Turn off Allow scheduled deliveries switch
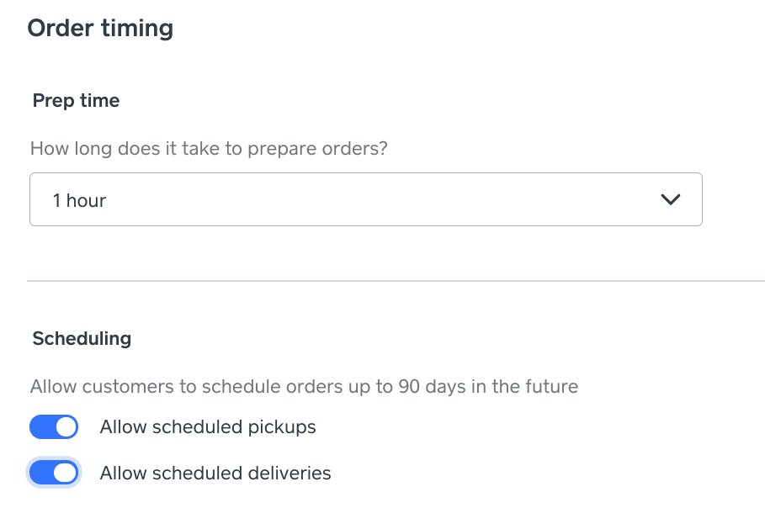Viewport: 765px width, 508px height. pyautogui.click(x=54, y=474)
